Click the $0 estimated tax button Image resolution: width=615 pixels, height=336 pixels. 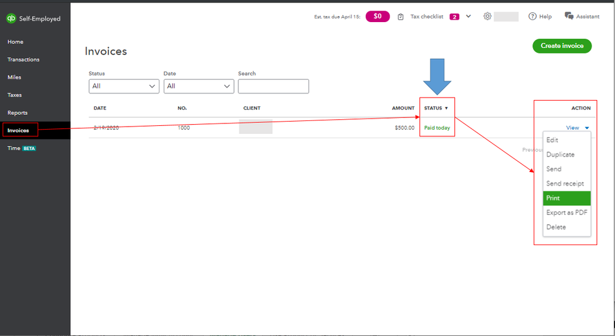point(377,17)
